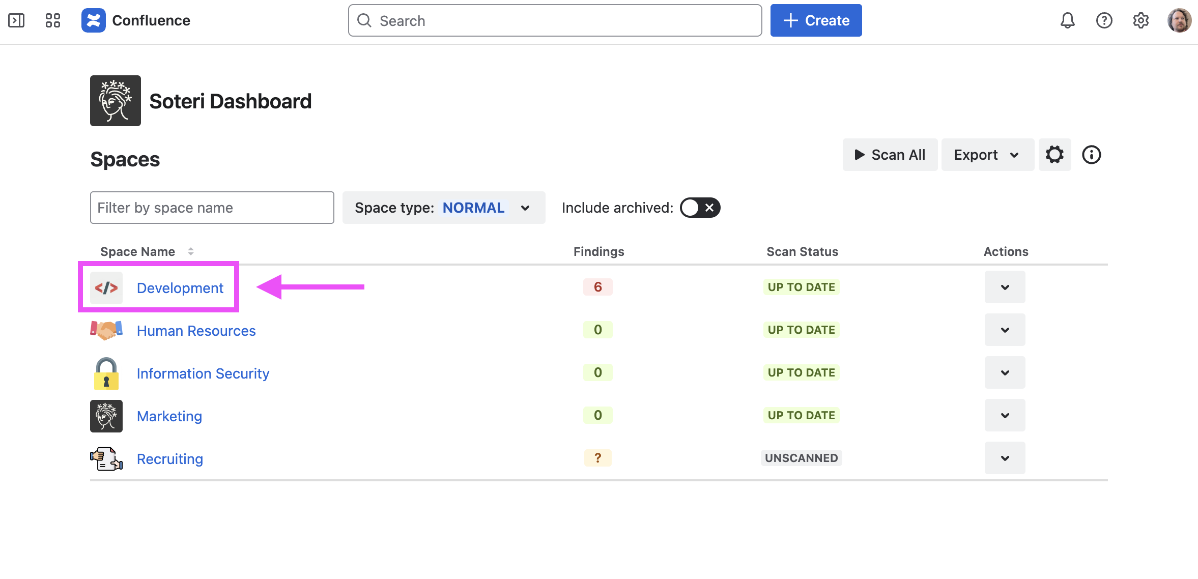Open the notifications bell

coord(1067,20)
